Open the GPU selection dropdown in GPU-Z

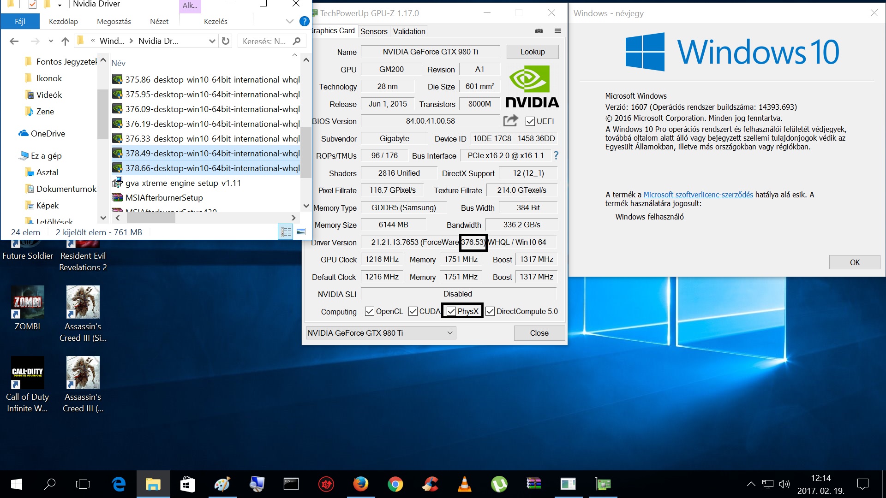point(381,333)
